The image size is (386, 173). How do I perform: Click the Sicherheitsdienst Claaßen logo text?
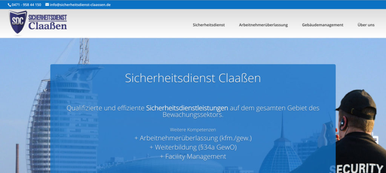[x=47, y=22]
